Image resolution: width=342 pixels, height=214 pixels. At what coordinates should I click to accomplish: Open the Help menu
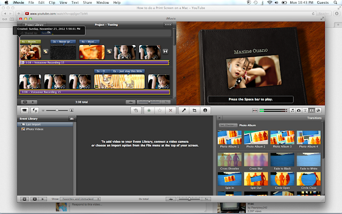pyautogui.click(x=116, y=2)
